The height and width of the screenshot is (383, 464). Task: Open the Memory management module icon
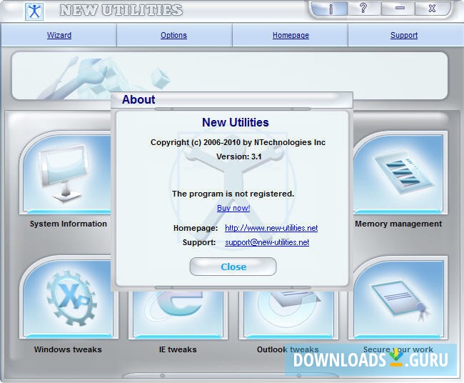pos(400,173)
